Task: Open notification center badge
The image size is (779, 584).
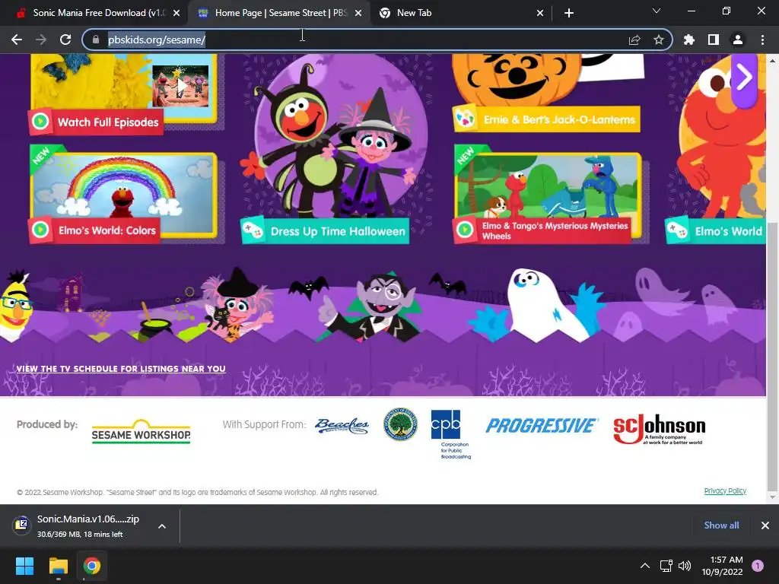Action: (x=758, y=566)
